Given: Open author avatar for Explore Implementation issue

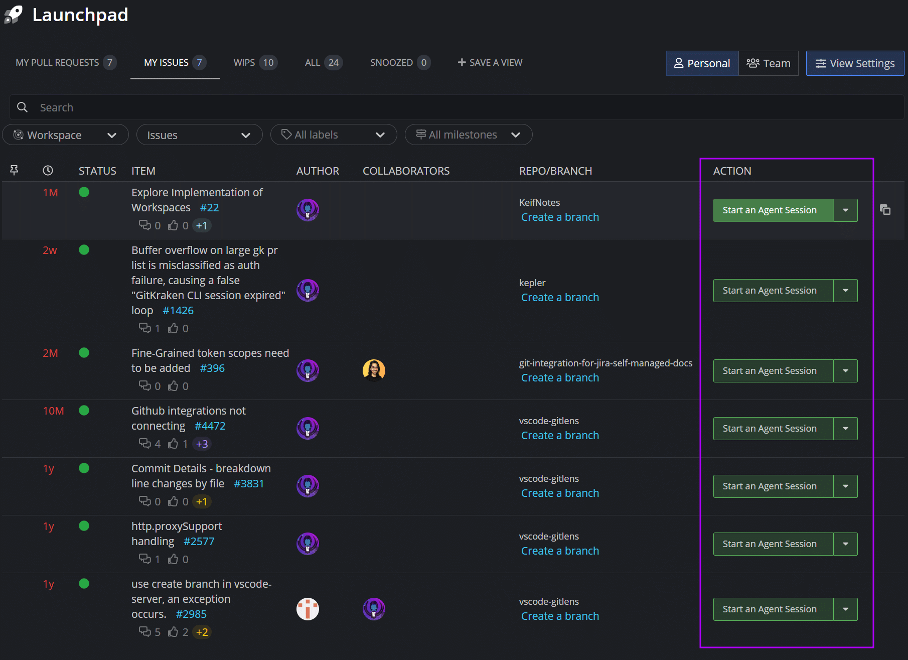Looking at the screenshot, I should [x=308, y=210].
